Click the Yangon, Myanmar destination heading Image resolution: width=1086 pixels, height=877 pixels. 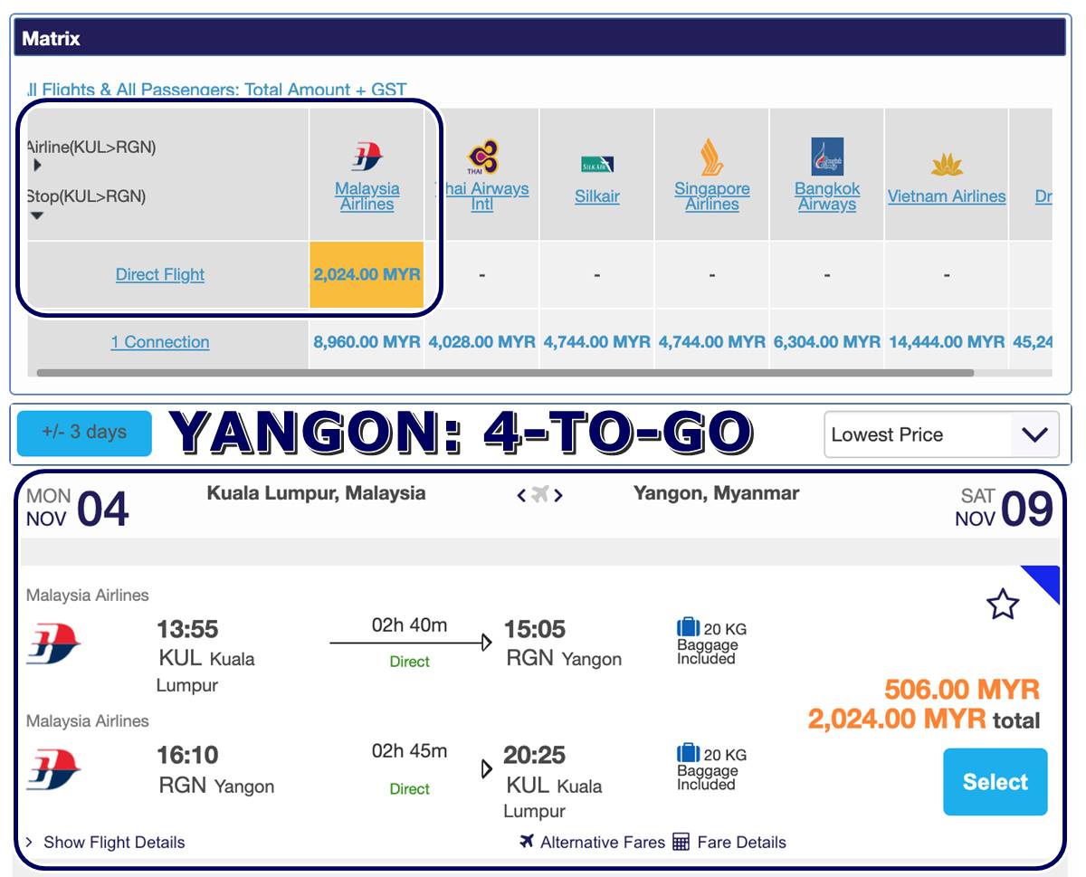pyautogui.click(x=716, y=493)
